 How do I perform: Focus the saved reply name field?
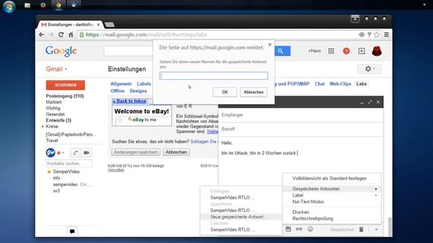pos(214,76)
